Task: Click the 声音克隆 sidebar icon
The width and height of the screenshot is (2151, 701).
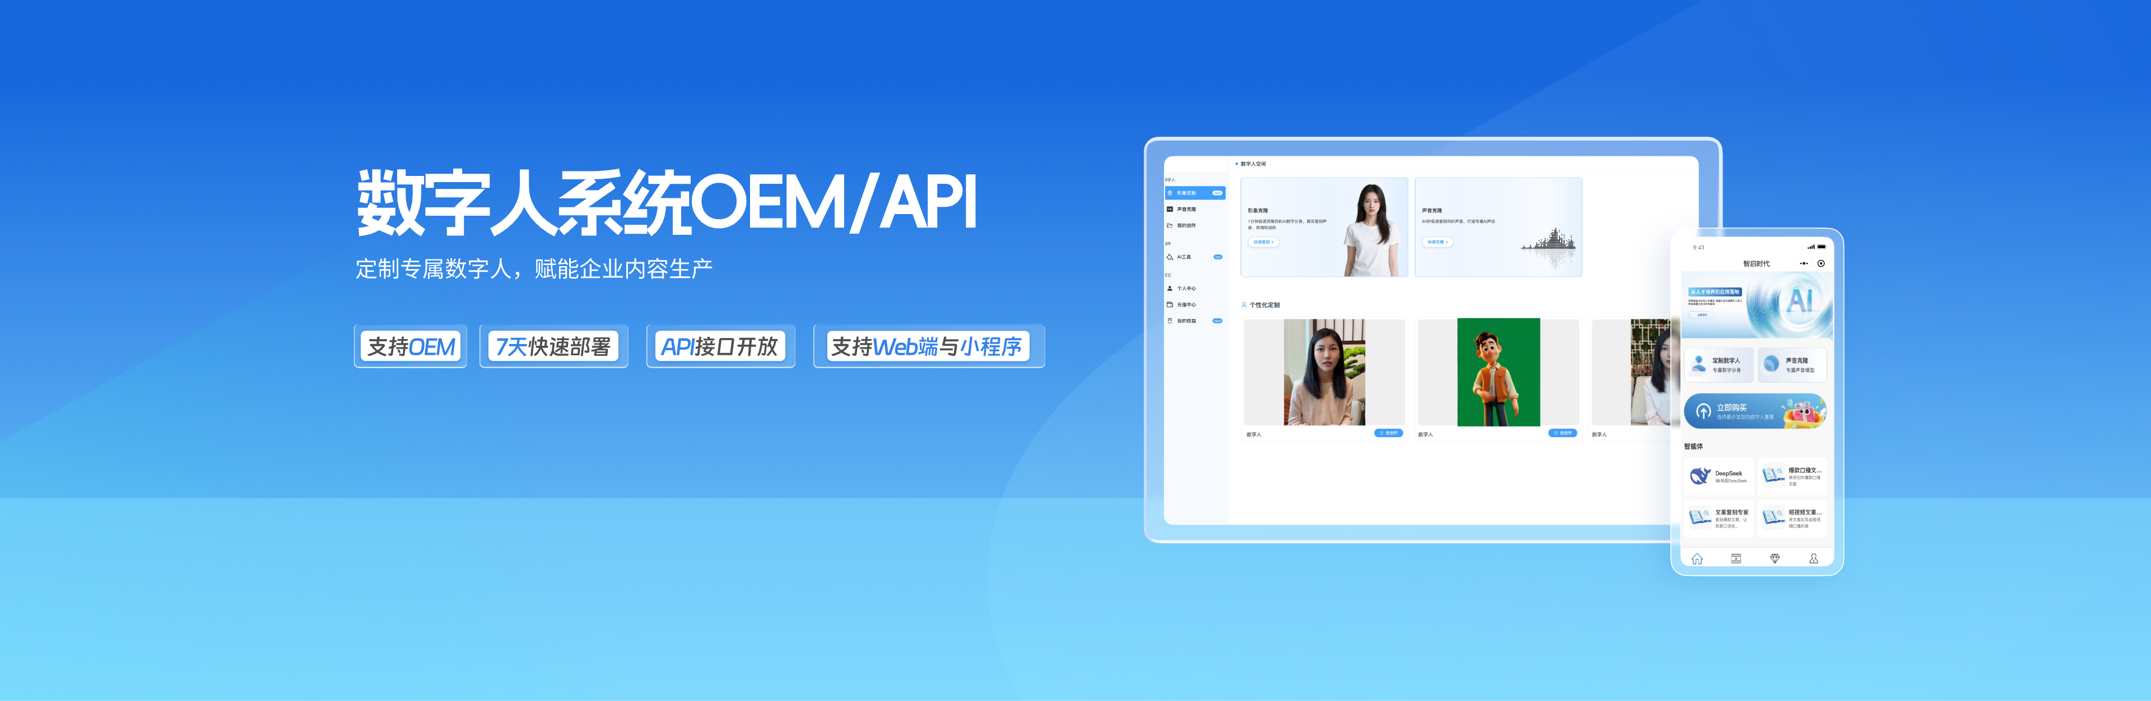Action: click(1170, 209)
